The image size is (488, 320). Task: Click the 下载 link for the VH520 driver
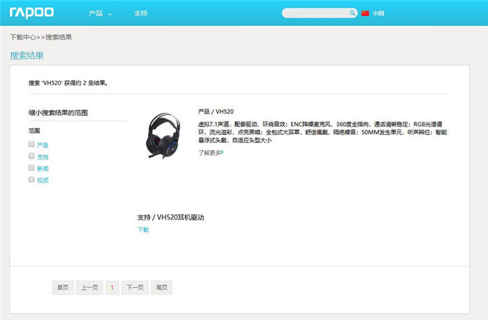[143, 230]
